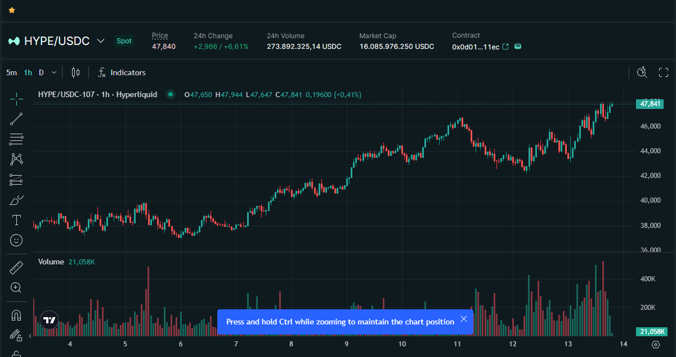
Task: Select the pattern drawing tool
Action: point(16,160)
